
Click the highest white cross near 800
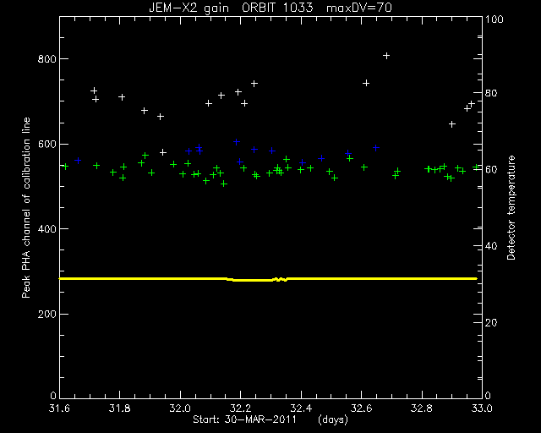[386, 56]
